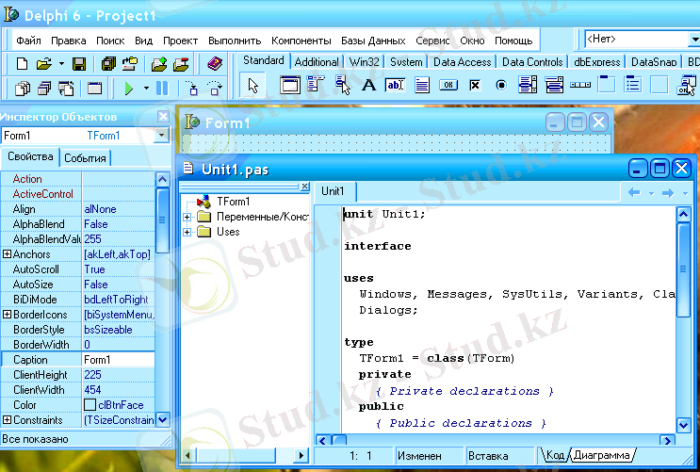Click the Save (floppy disk) toolbar icon
The height and width of the screenshot is (472, 700).
click(x=79, y=64)
